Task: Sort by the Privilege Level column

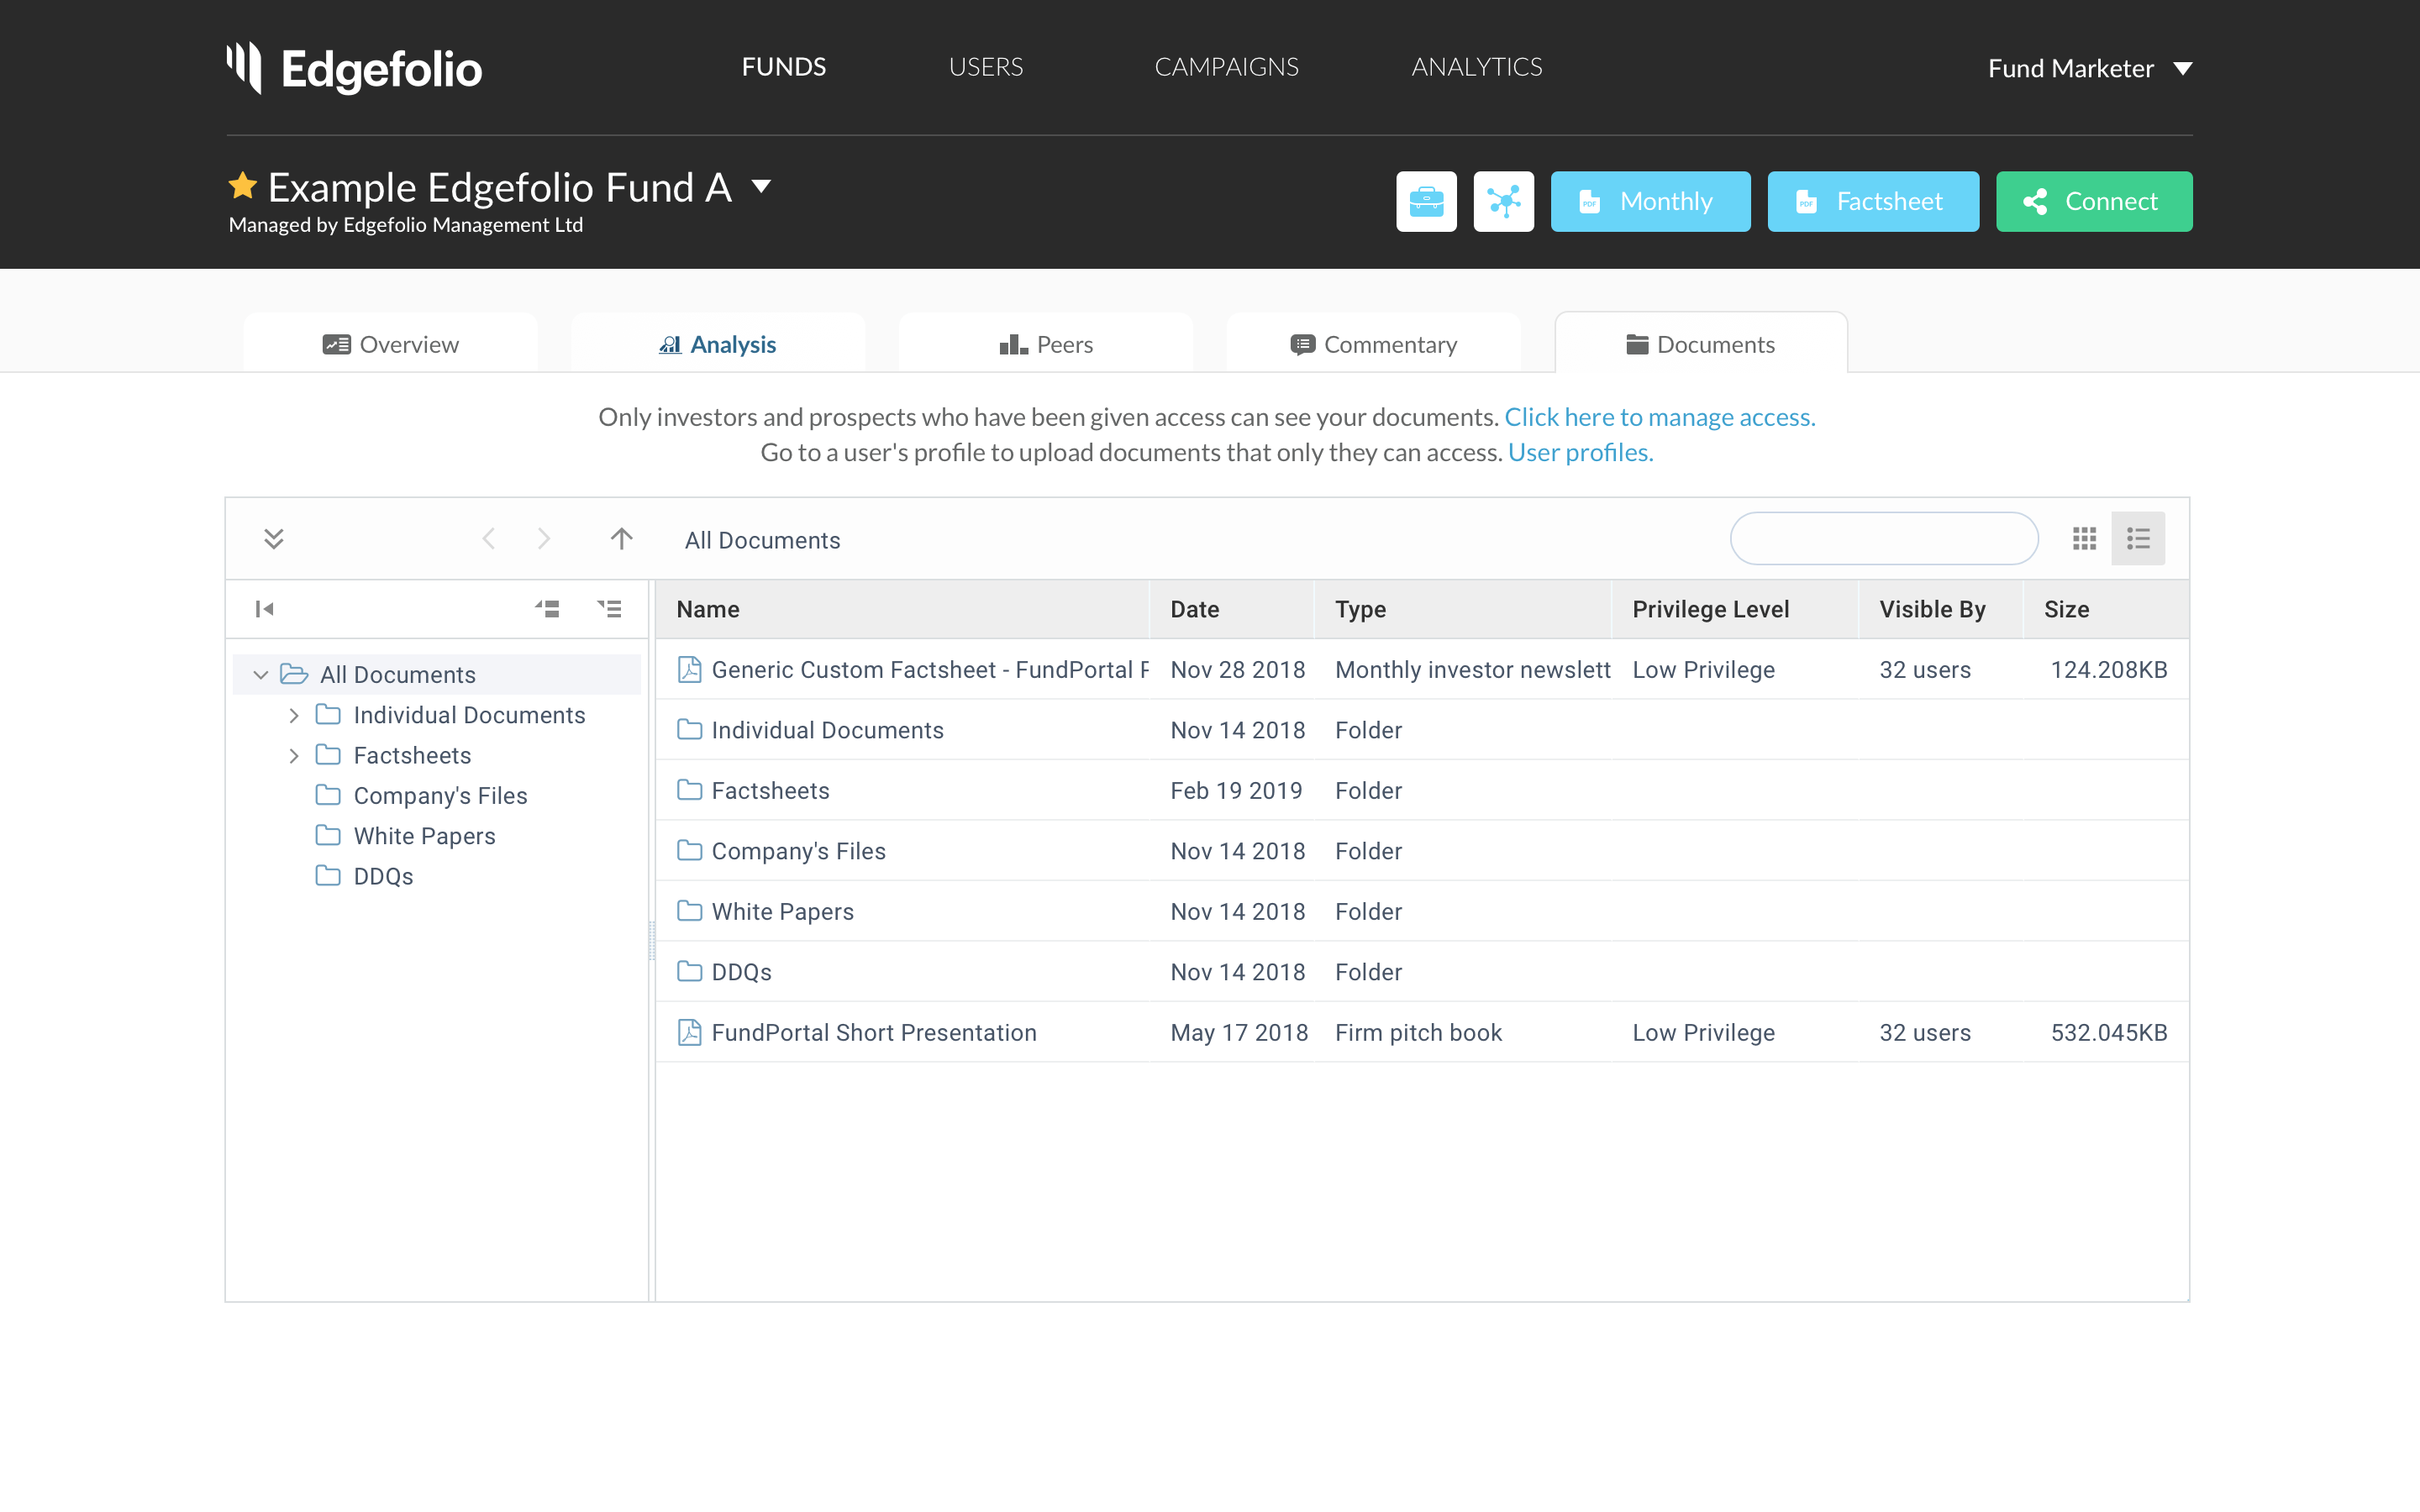Action: click(x=1735, y=609)
